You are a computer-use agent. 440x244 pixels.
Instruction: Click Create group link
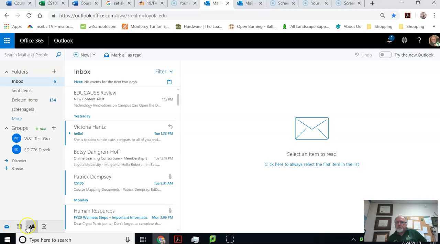[x=17, y=168]
